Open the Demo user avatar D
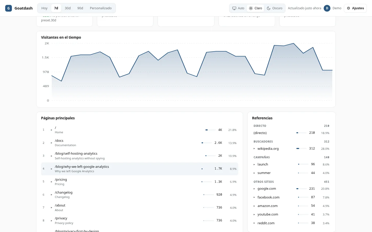 [327, 8]
